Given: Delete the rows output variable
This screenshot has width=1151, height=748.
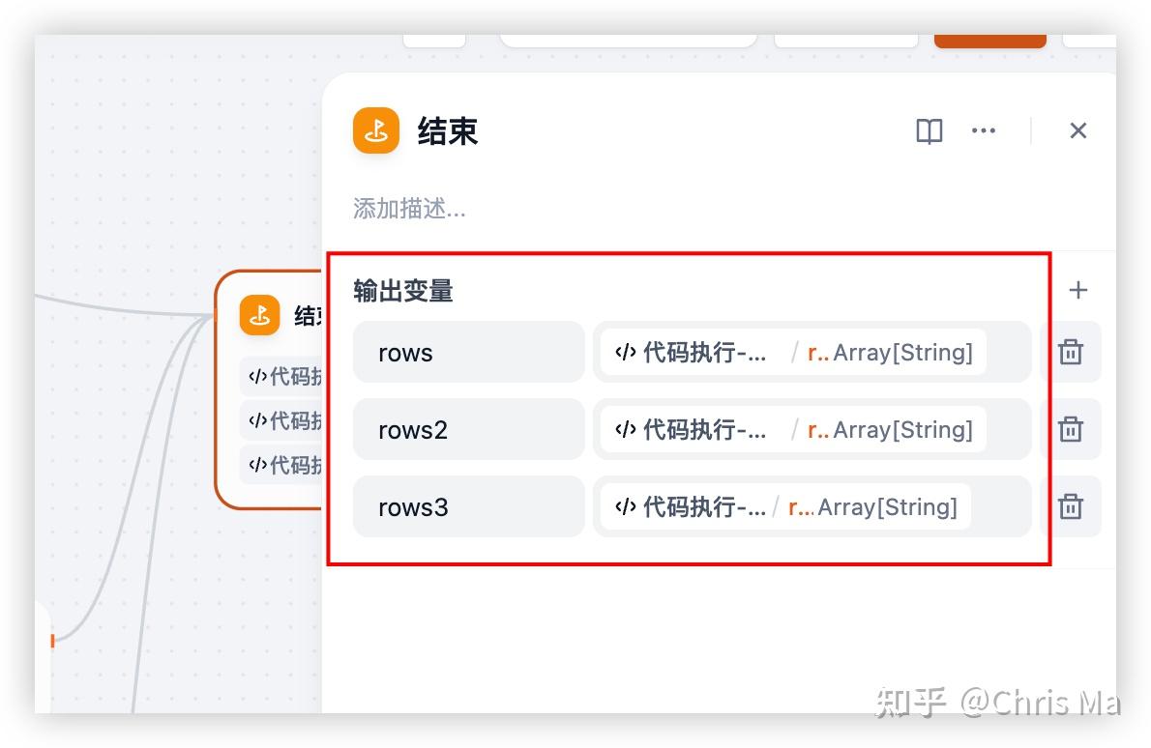Looking at the screenshot, I should [1070, 353].
